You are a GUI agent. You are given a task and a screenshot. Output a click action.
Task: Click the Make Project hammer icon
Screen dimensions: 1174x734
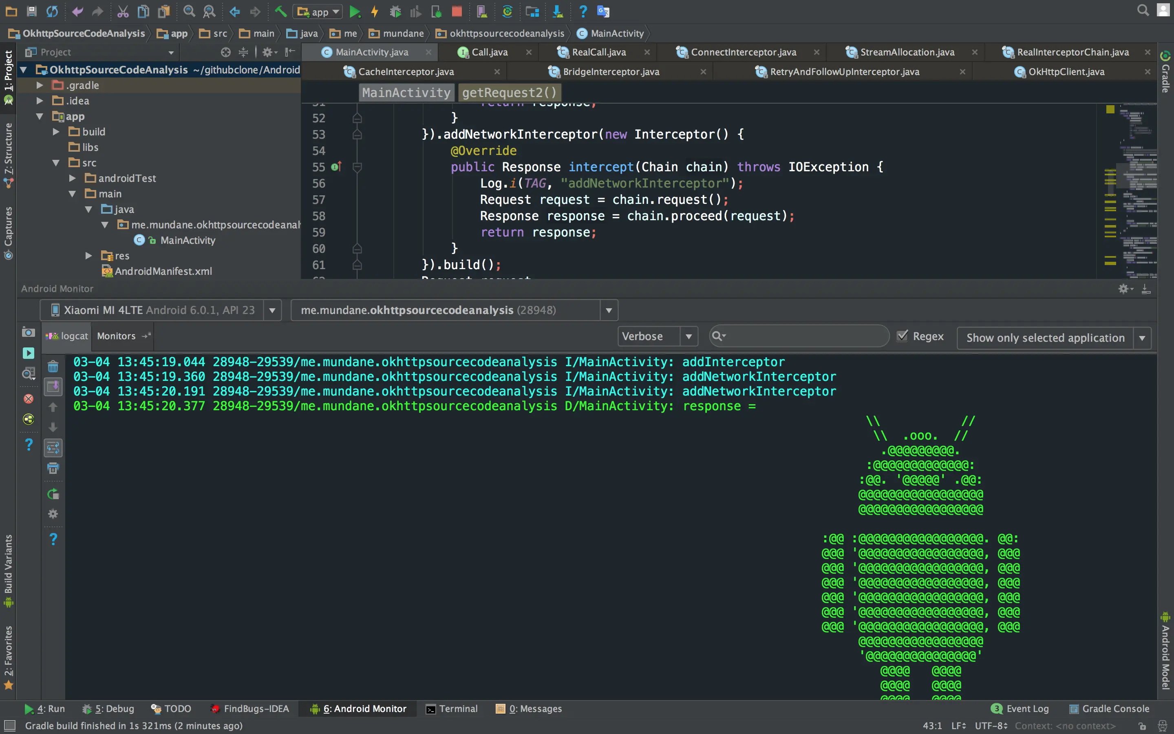(280, 12)
